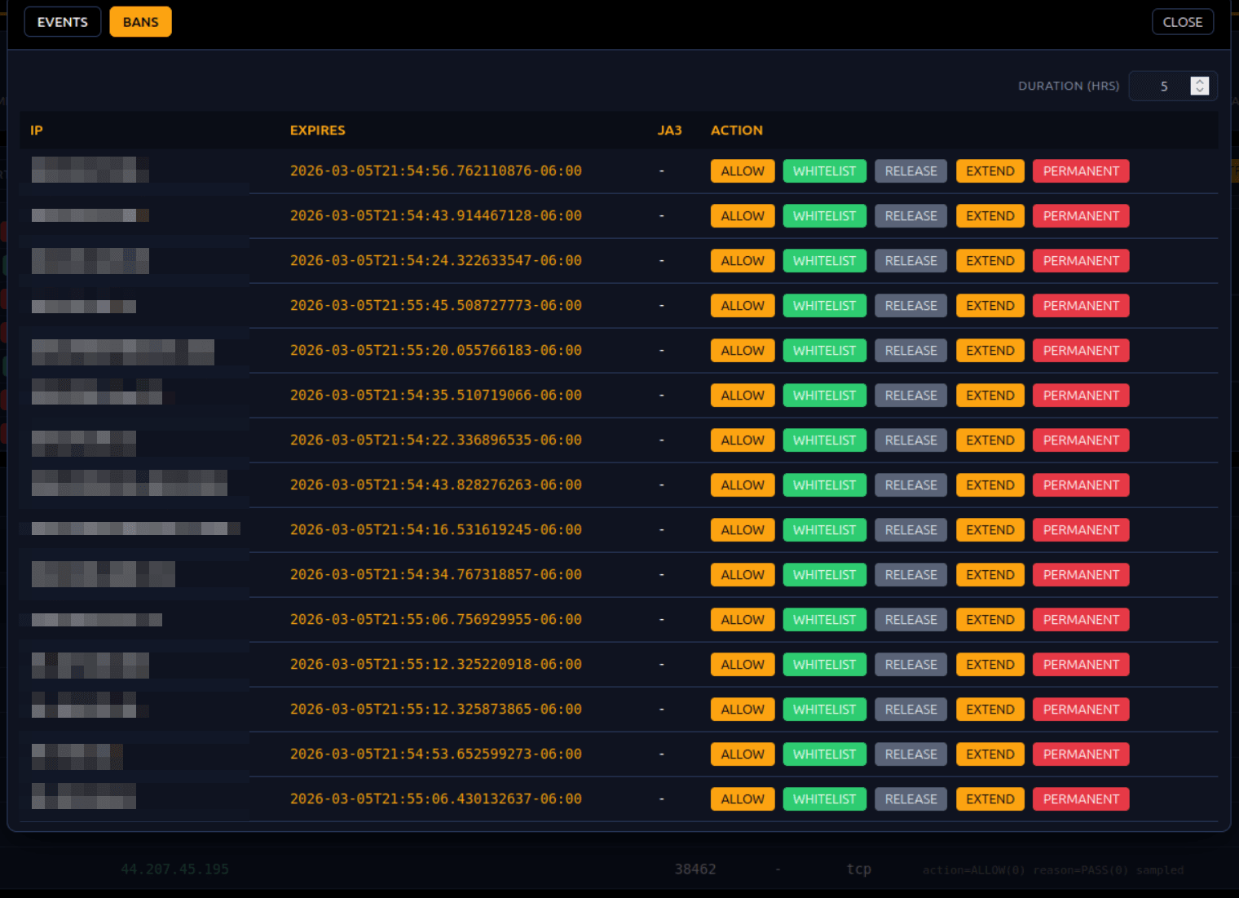Click WHITELIST on the last ban row
1239x898 pixels.
(x=824, y=798)
